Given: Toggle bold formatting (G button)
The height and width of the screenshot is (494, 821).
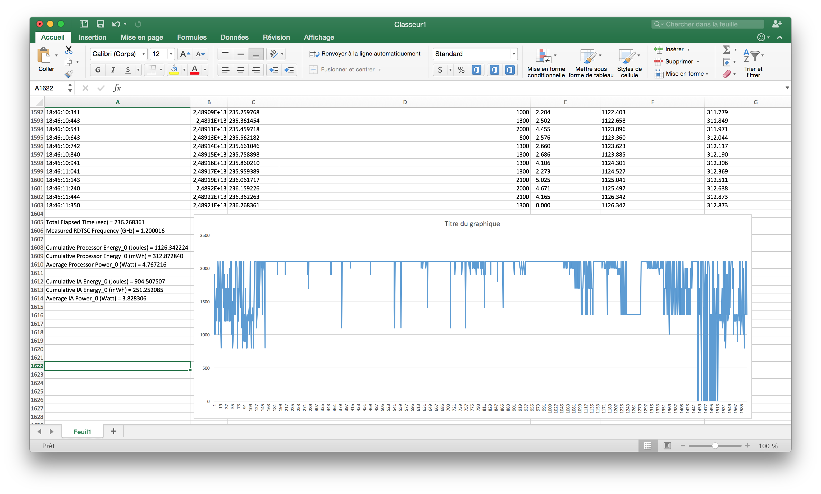Looking at the screenshot, I should [x=98, y=70].
